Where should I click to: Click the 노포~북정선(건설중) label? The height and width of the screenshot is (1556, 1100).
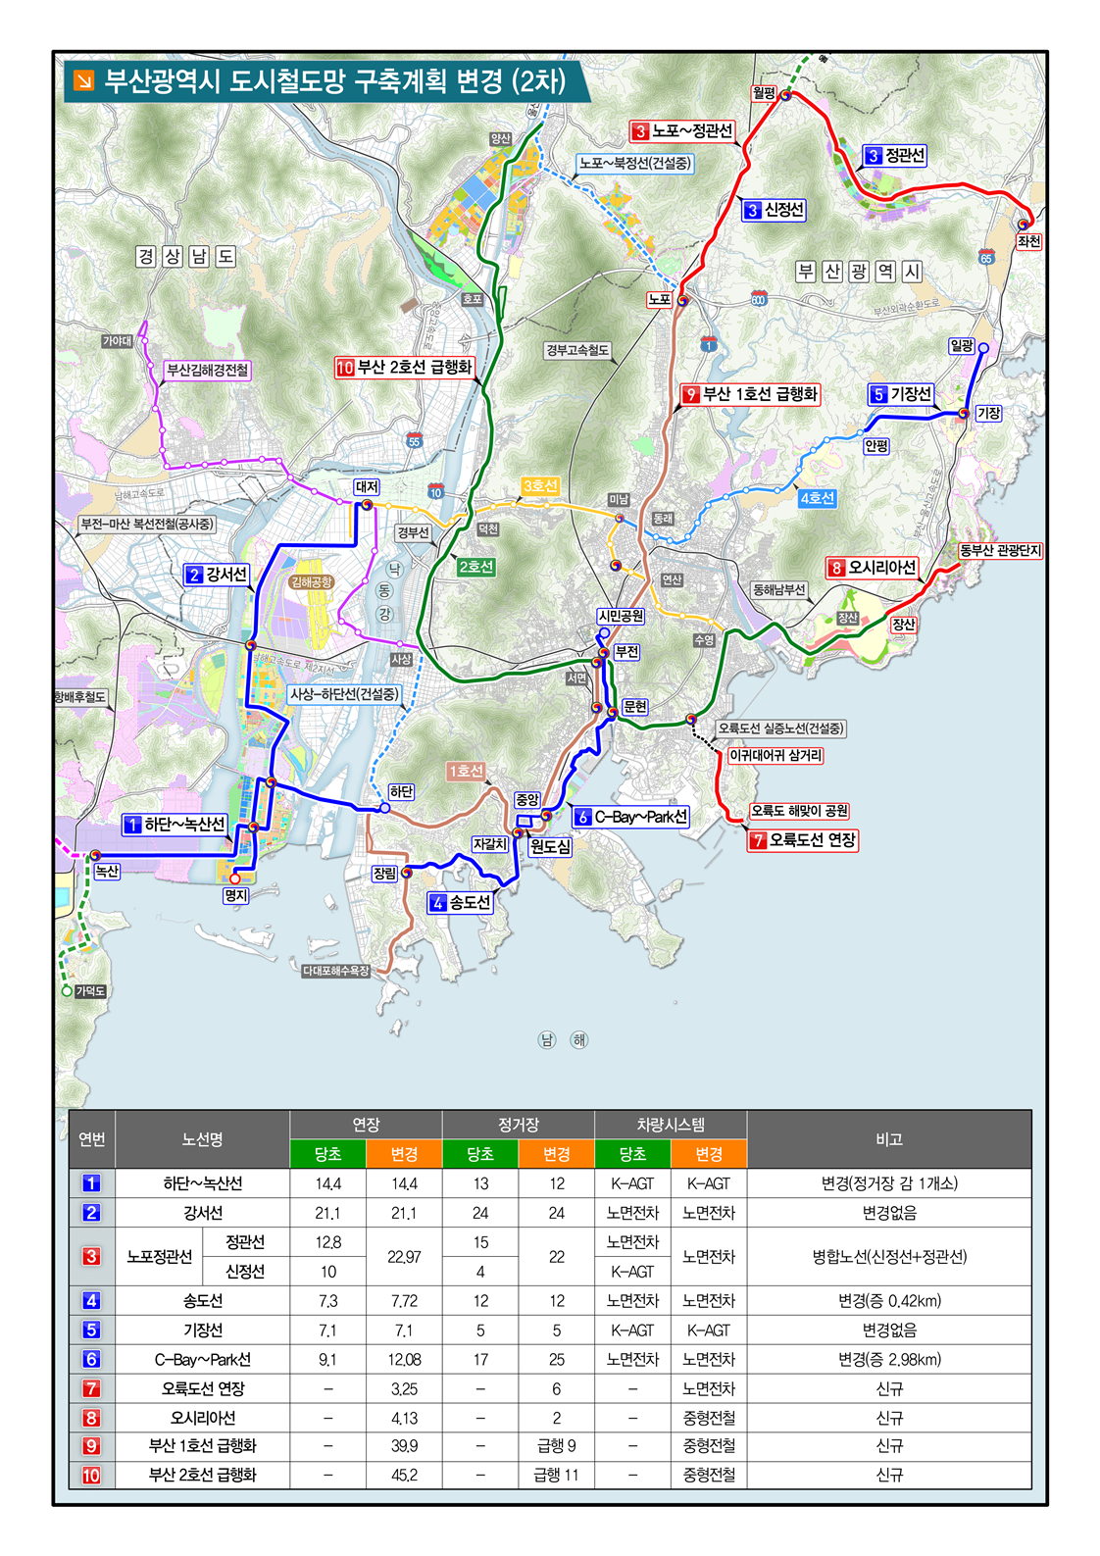click(635, 164)
